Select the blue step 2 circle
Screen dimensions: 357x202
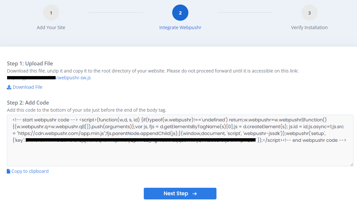[x=180, y=13]
